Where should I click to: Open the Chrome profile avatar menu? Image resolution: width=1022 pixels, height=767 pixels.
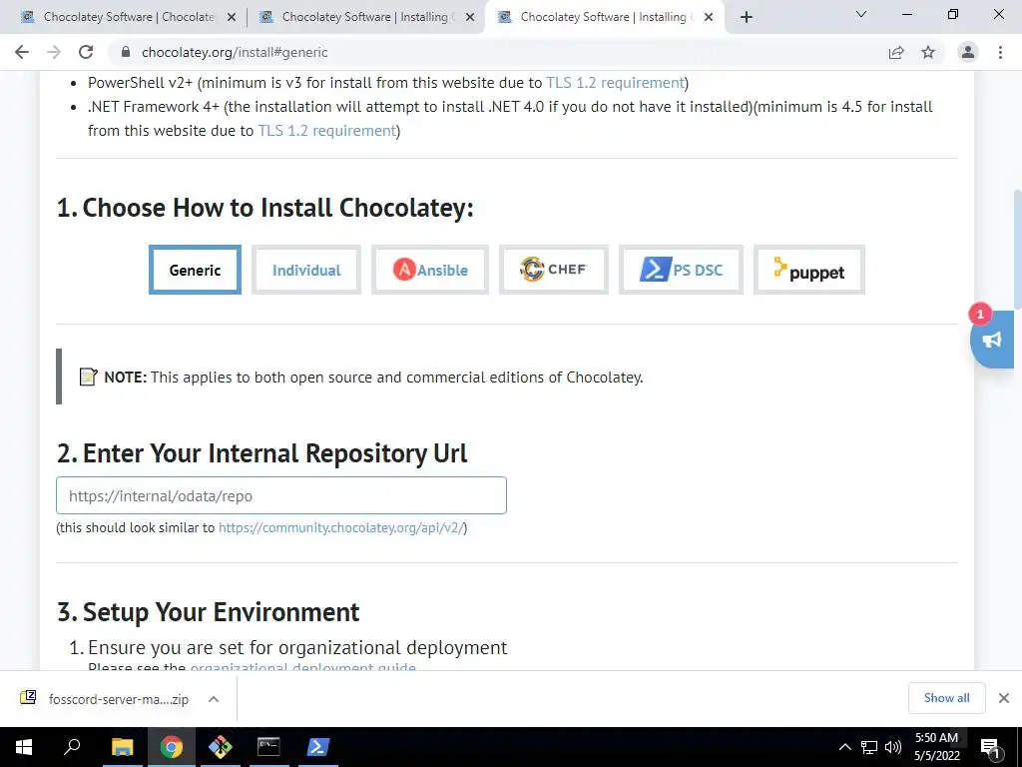968,52
